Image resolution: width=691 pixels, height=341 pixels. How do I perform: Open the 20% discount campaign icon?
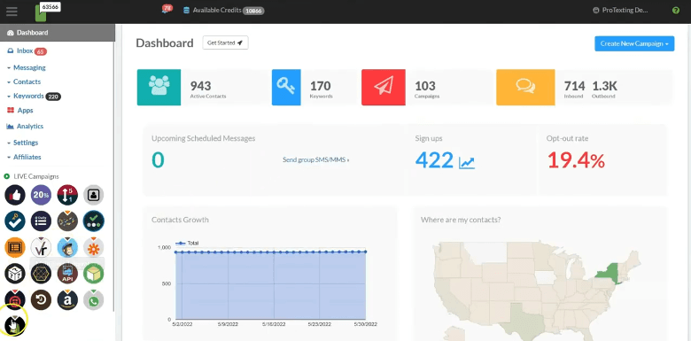[41, 195]
